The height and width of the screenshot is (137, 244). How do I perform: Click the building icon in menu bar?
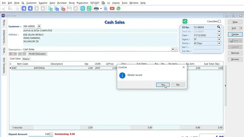(x=103, y=3)
